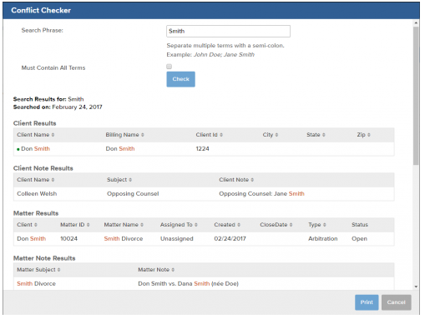Select Client Id 1224
This screenshot has height=324, width=430.
tap(202, 149)
